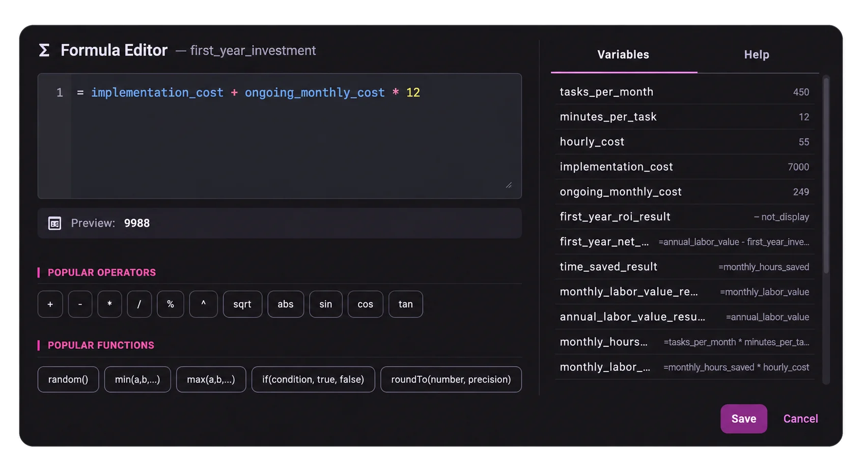Cancel the formula editor
The width and height of the screenshot is (864, 472).
click(800, 419)
